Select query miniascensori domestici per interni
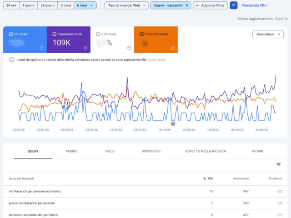The width and height of the screenshot is (291, 218). pyautogui.click(x=33, y=215)
